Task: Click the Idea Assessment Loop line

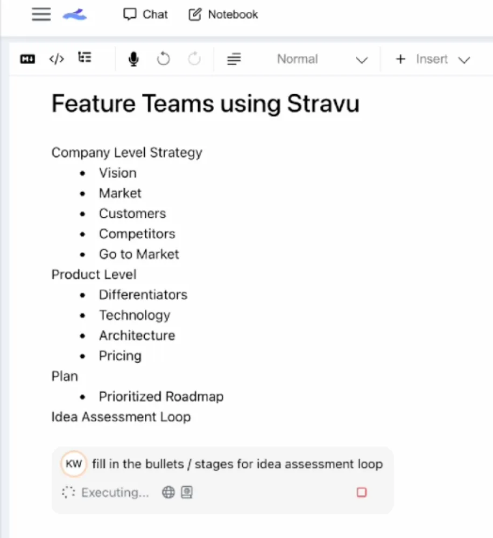Action: point(121,417)
